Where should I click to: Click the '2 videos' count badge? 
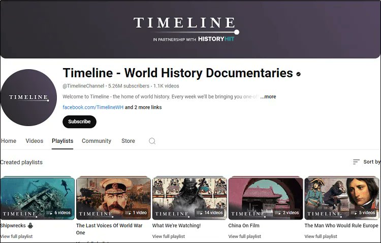point(287,213)
